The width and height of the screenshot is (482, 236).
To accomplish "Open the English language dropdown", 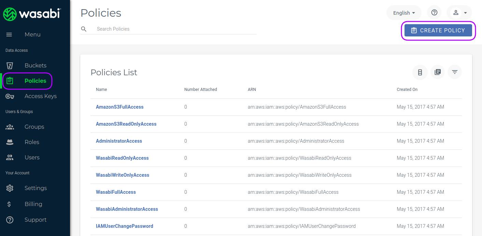I will [404, 13].
